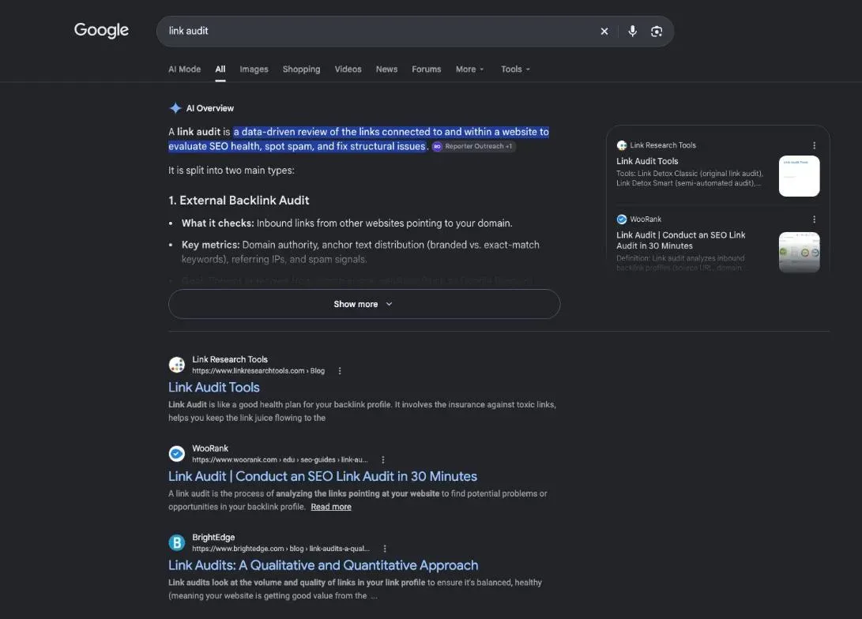Expand AI Overview with Show more
The image size is (862, 619).
(x=364, y=304)
